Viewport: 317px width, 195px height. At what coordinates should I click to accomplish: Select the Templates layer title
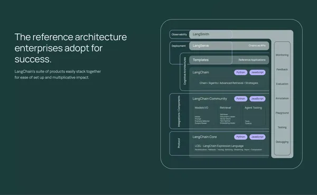click(x=200, y=60)
